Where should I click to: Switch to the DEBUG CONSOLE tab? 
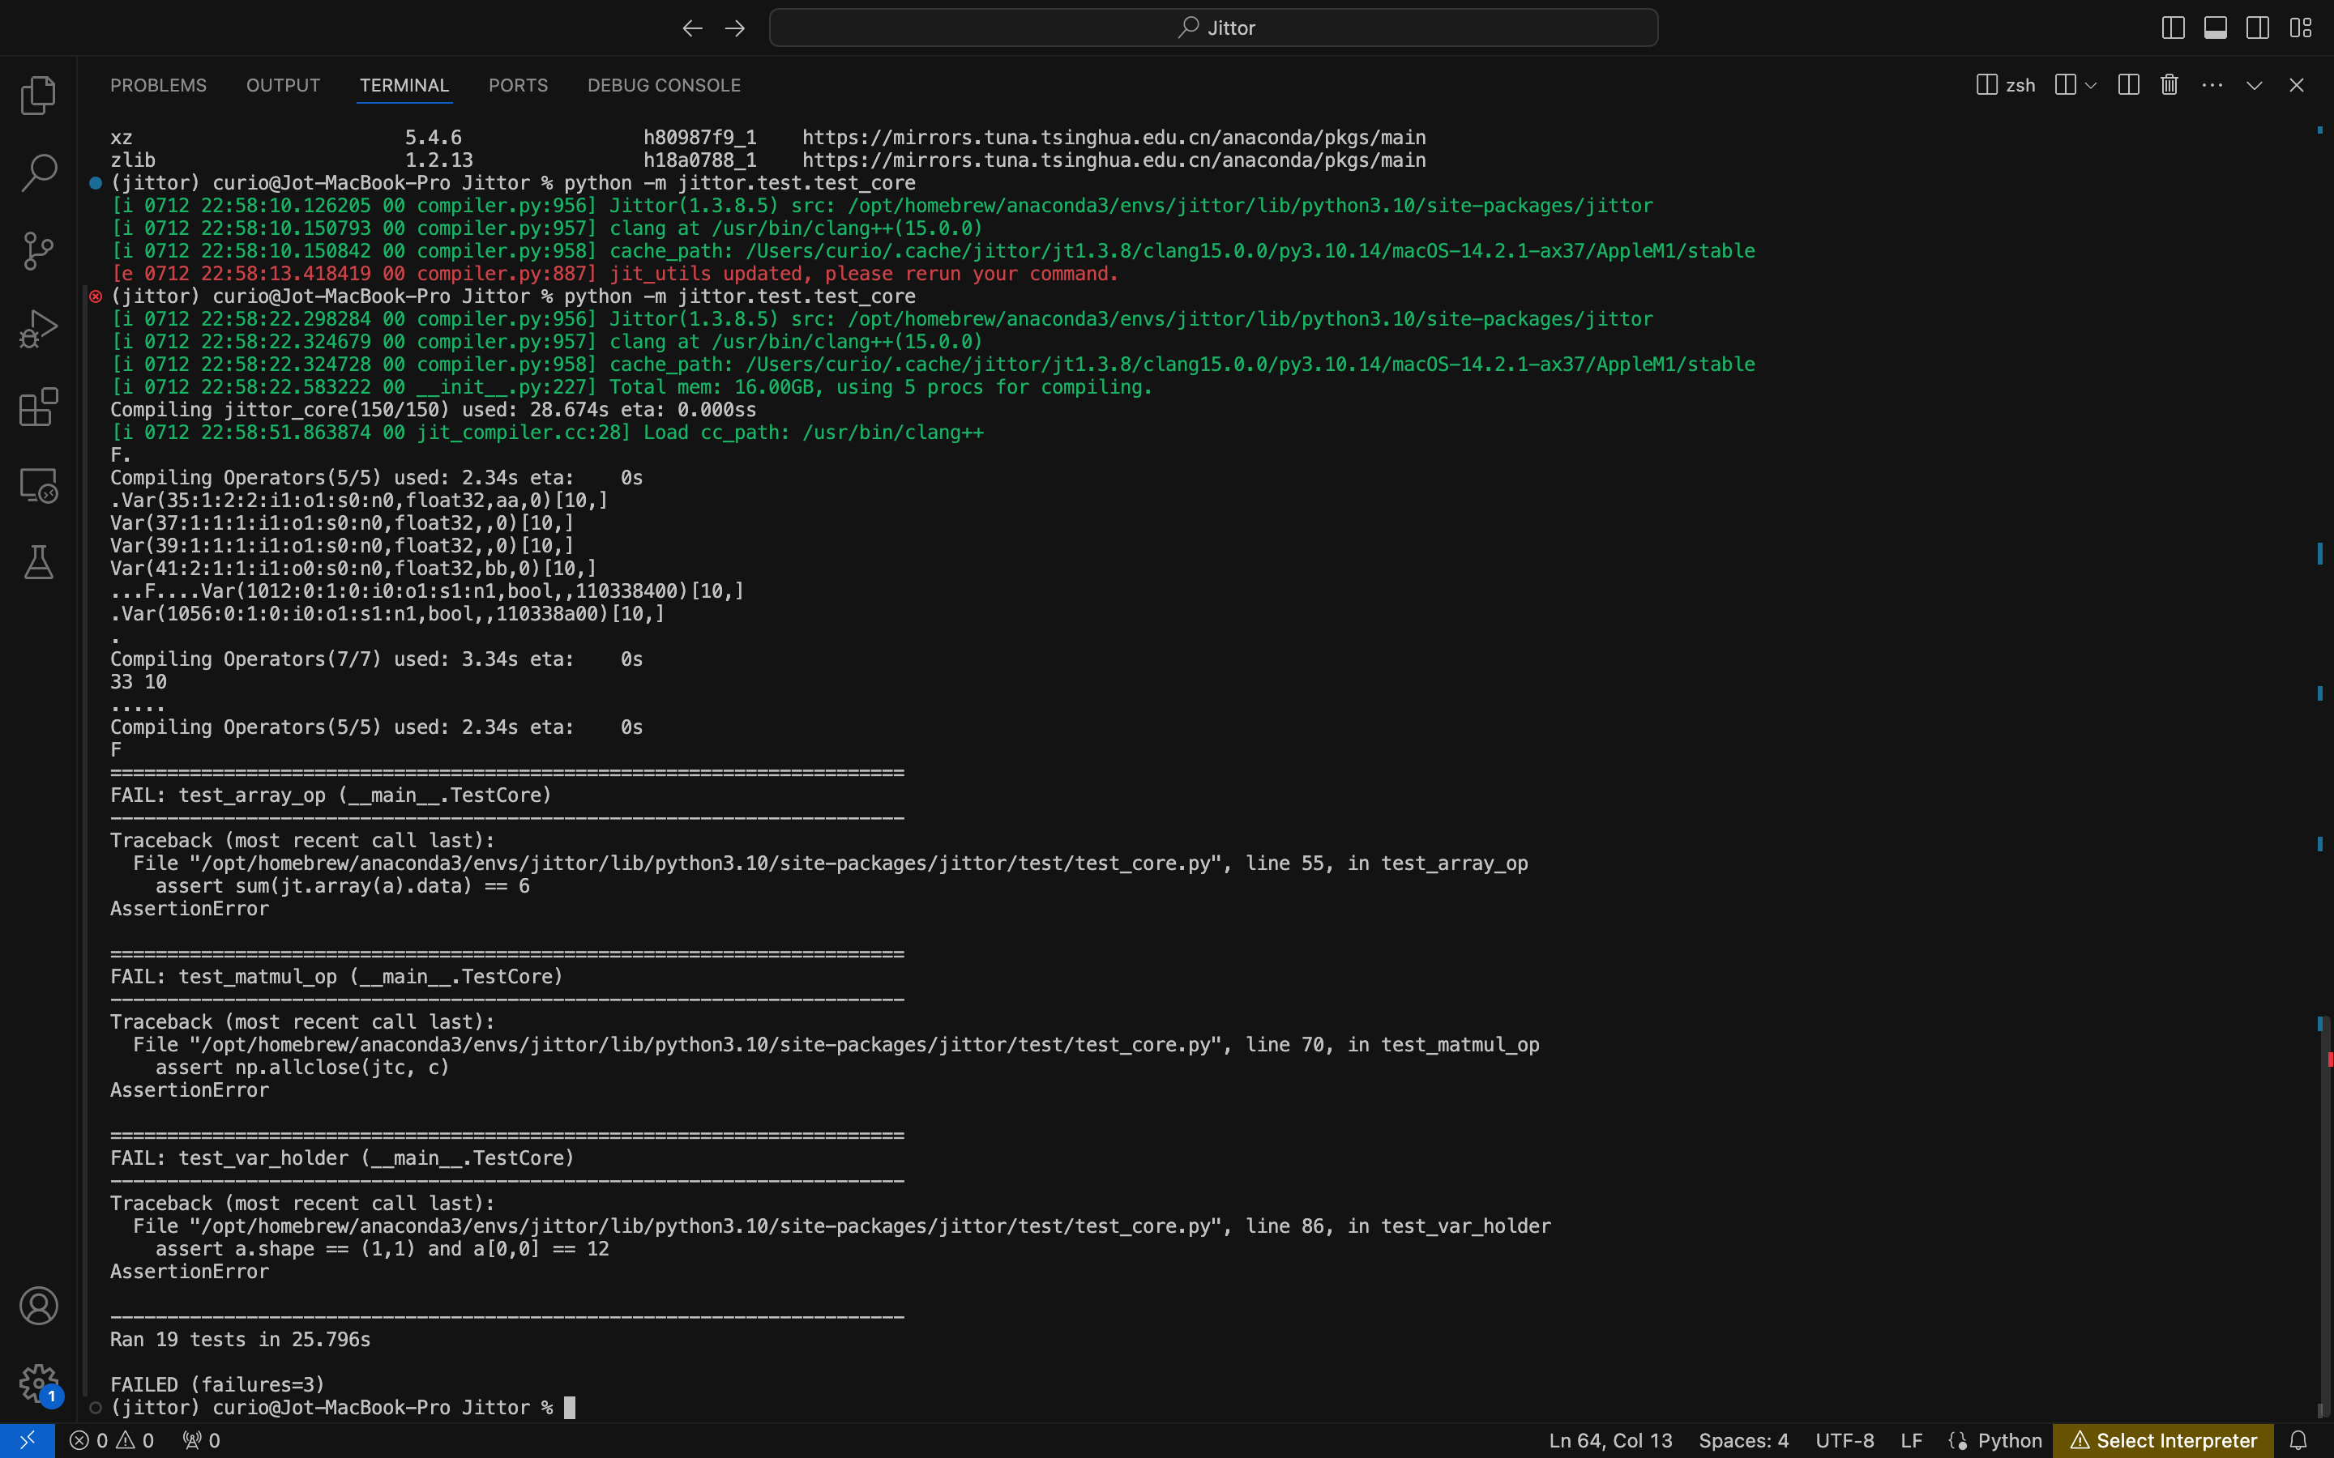coord(664,85)
